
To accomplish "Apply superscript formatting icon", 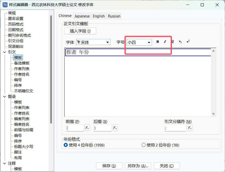I will point(188,42).
